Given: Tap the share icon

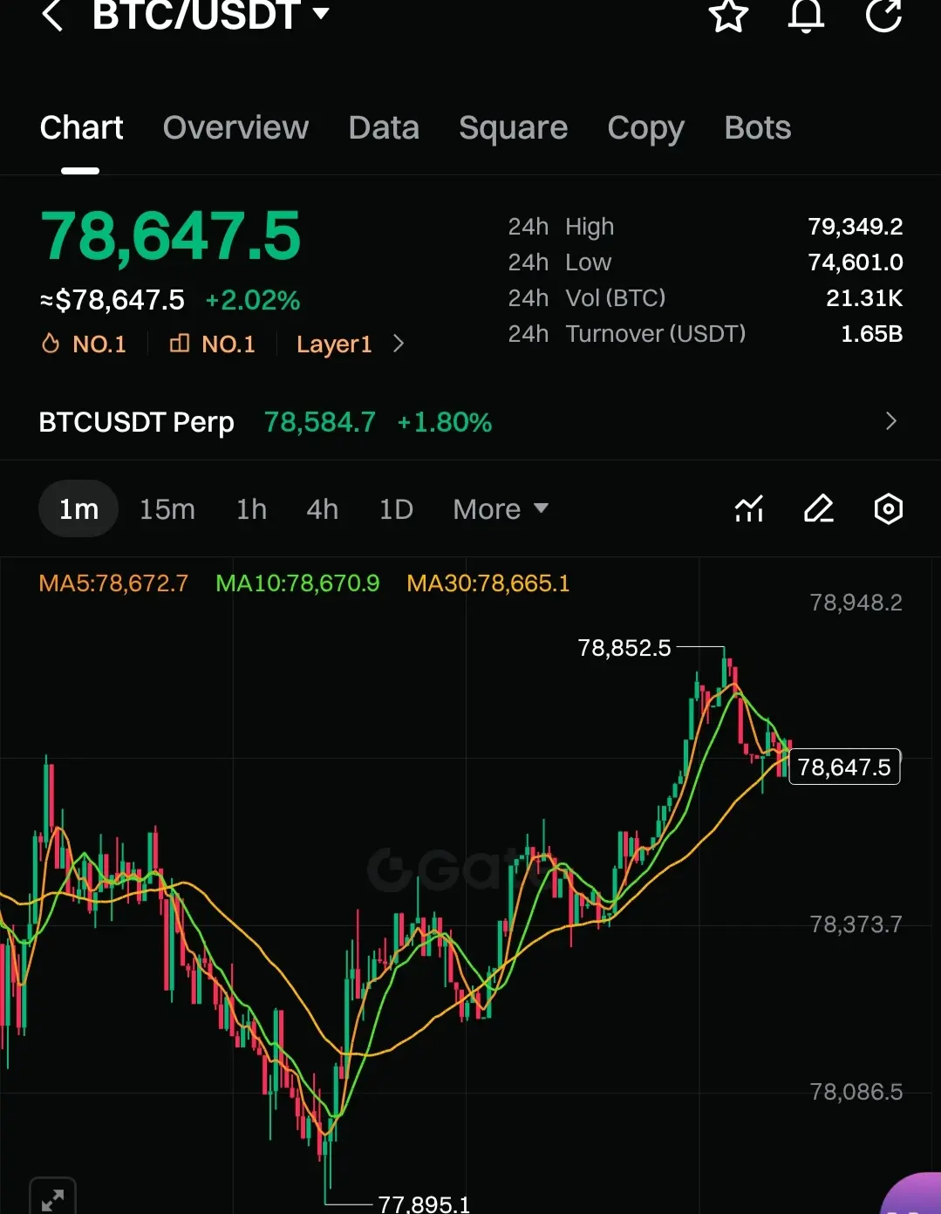Looking at the screenshot, I should coord(883,15).
